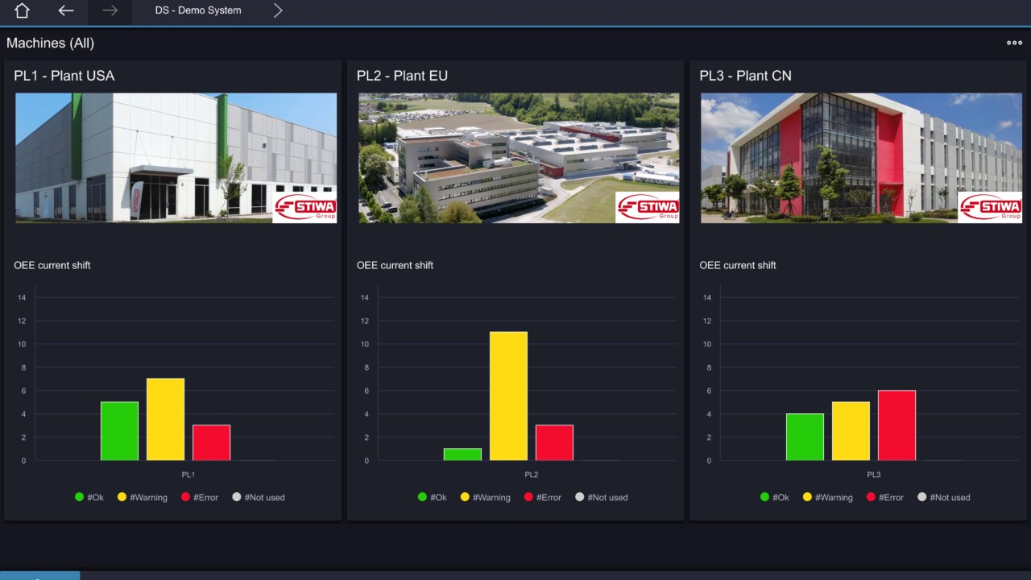Open the PL3 - Plant CN card title
Viewport: 1031px width, 580px height.
(x=745, y=76)
